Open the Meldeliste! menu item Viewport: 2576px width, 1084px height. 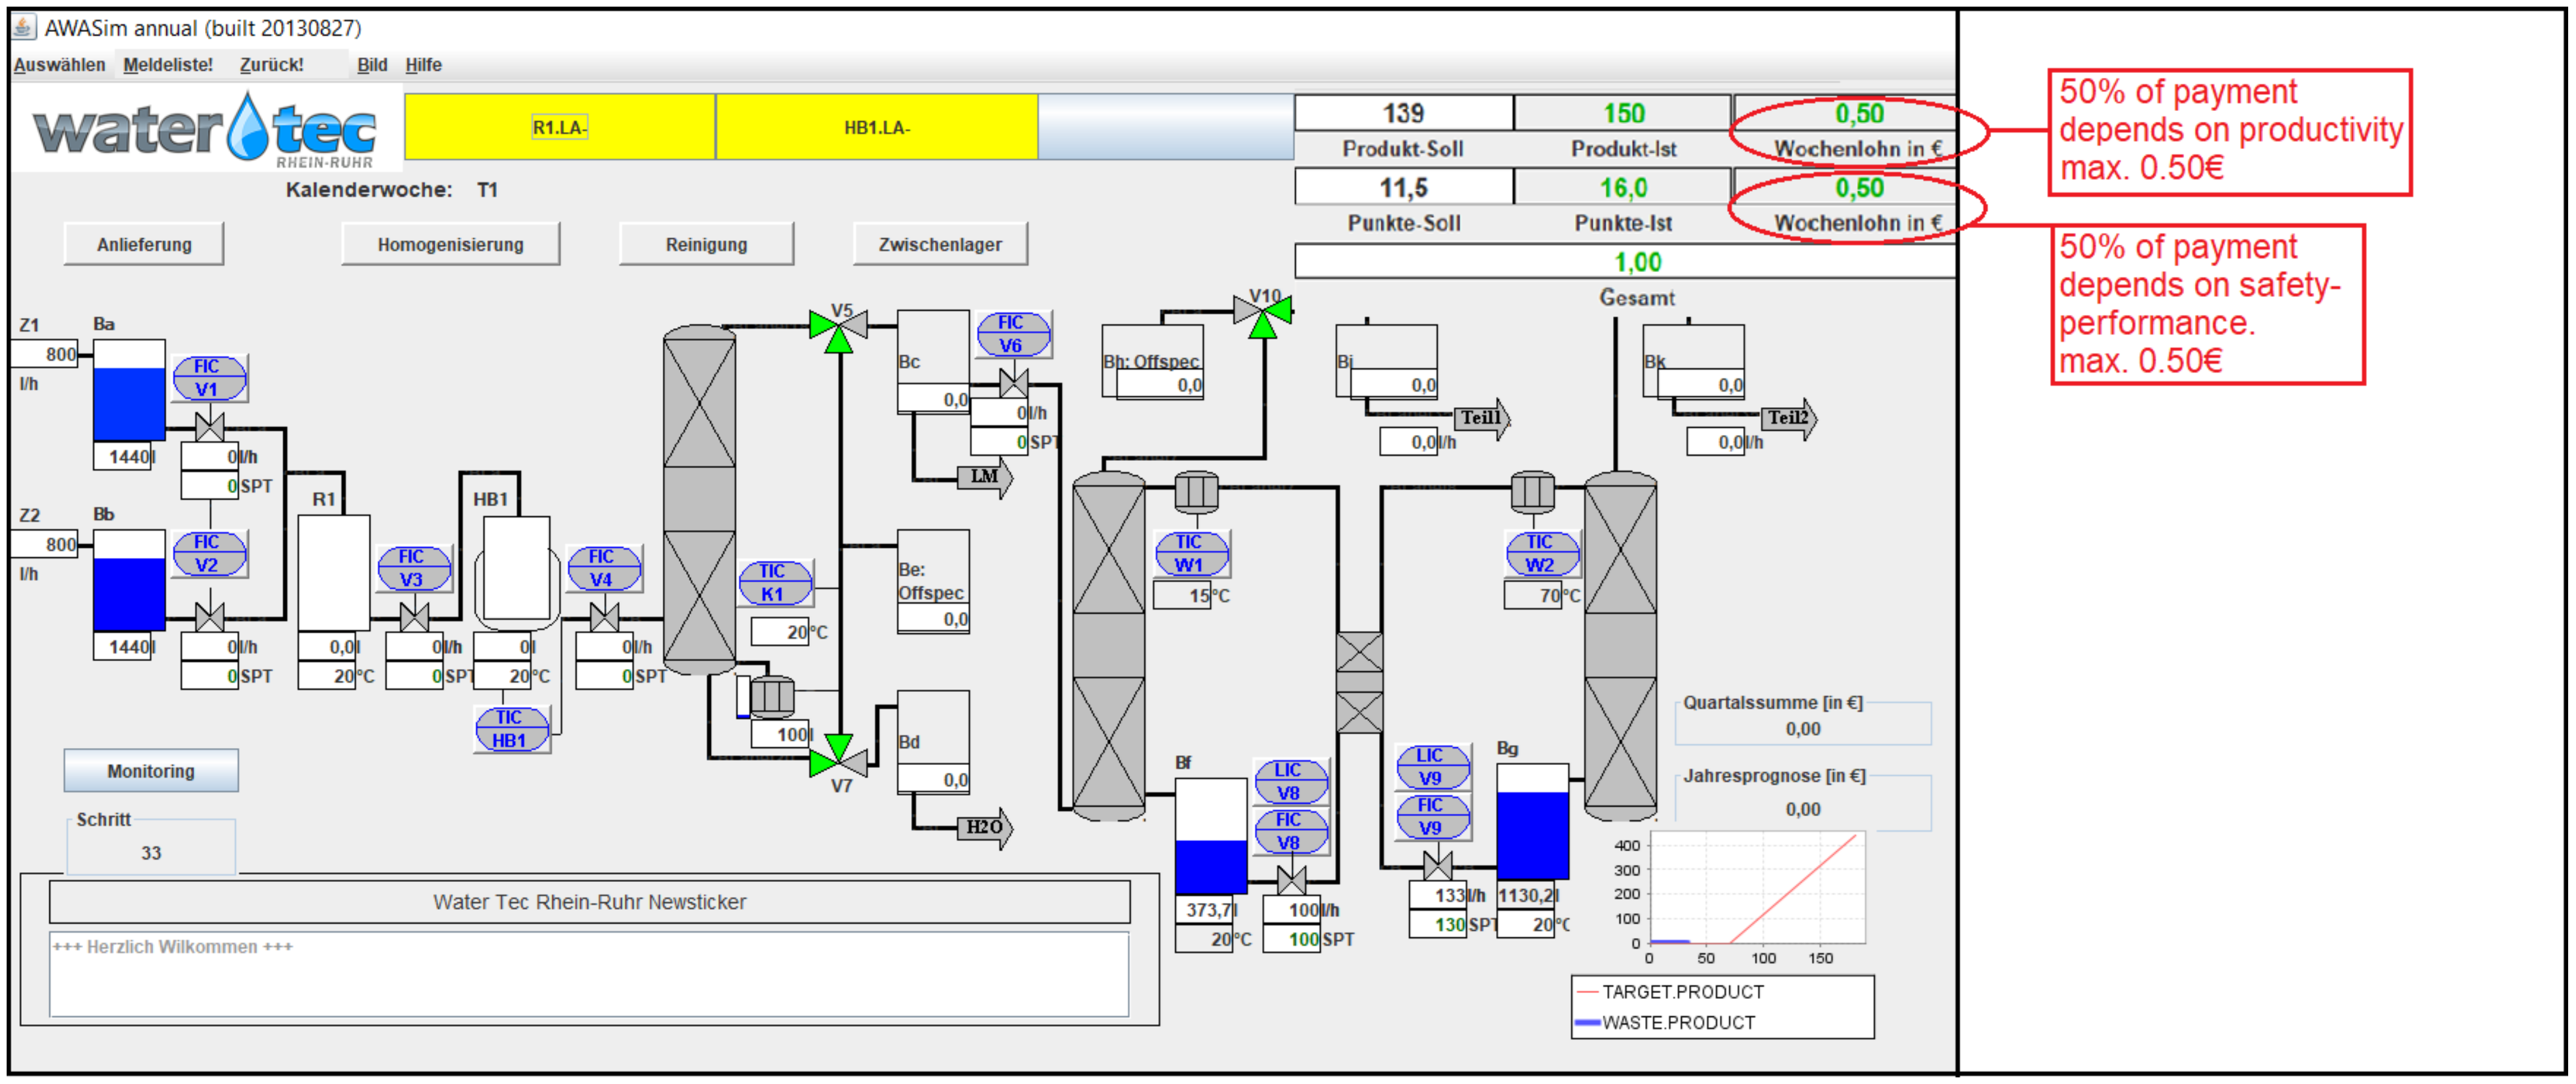(x=168, y=65)
